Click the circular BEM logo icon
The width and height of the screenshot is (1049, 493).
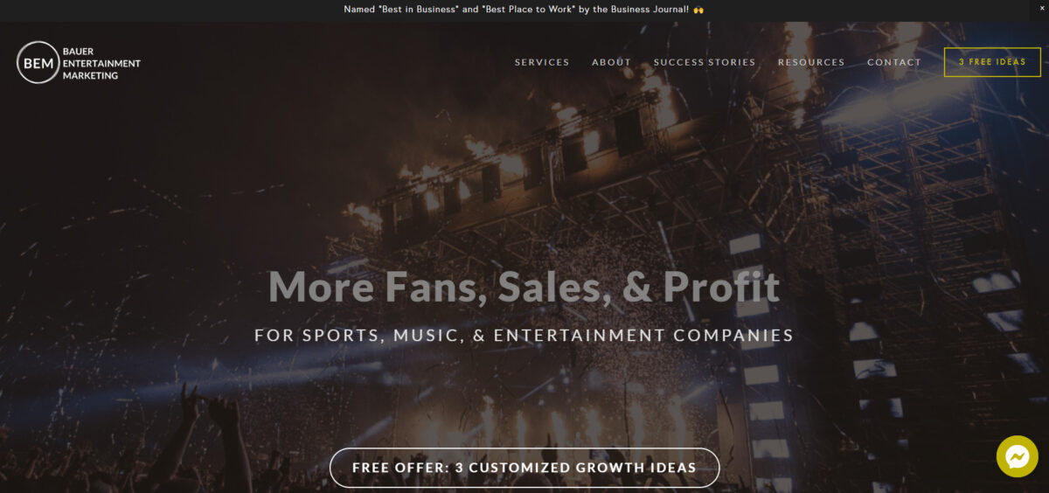pos(38,63)
